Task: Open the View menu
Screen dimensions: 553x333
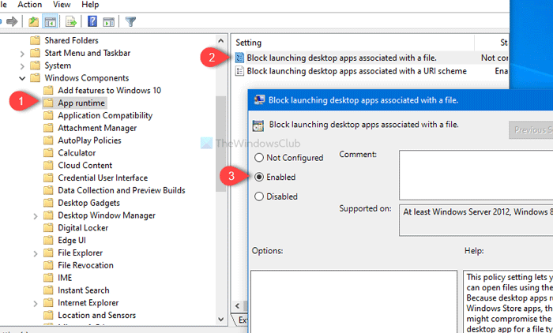Action: click(62, 5)
